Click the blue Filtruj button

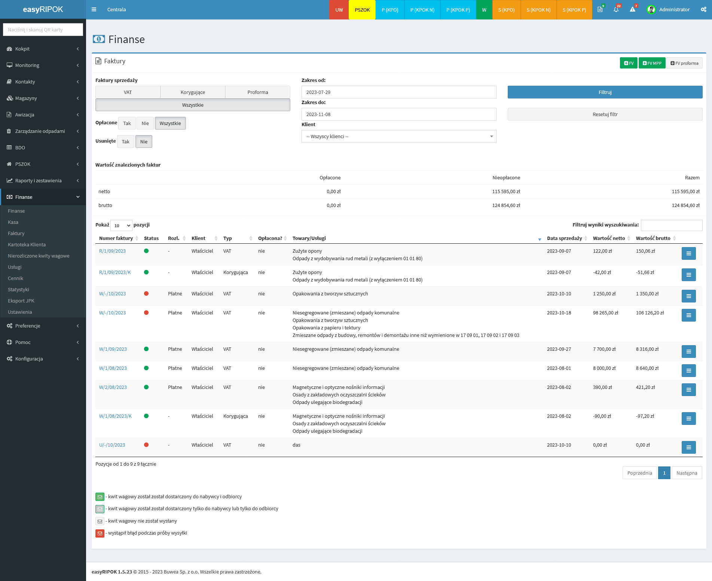point(605,92)
